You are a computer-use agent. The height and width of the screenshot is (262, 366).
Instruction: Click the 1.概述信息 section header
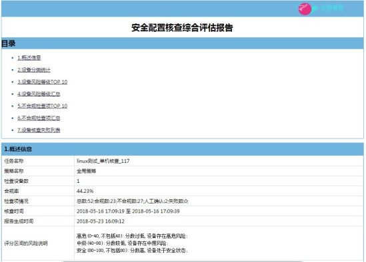(182, 149)
